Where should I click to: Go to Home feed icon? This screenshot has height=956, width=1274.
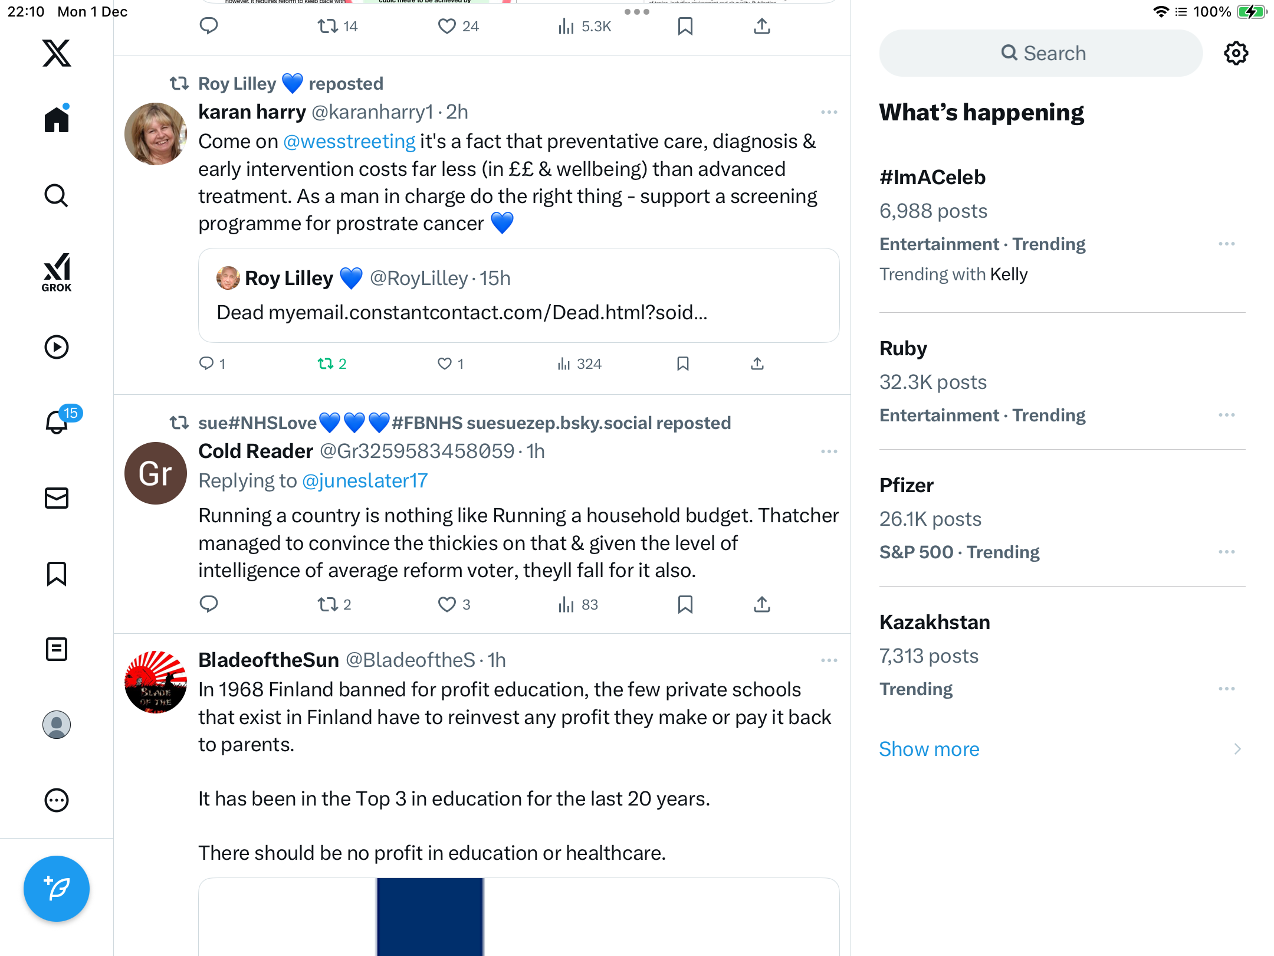(57, 119)
